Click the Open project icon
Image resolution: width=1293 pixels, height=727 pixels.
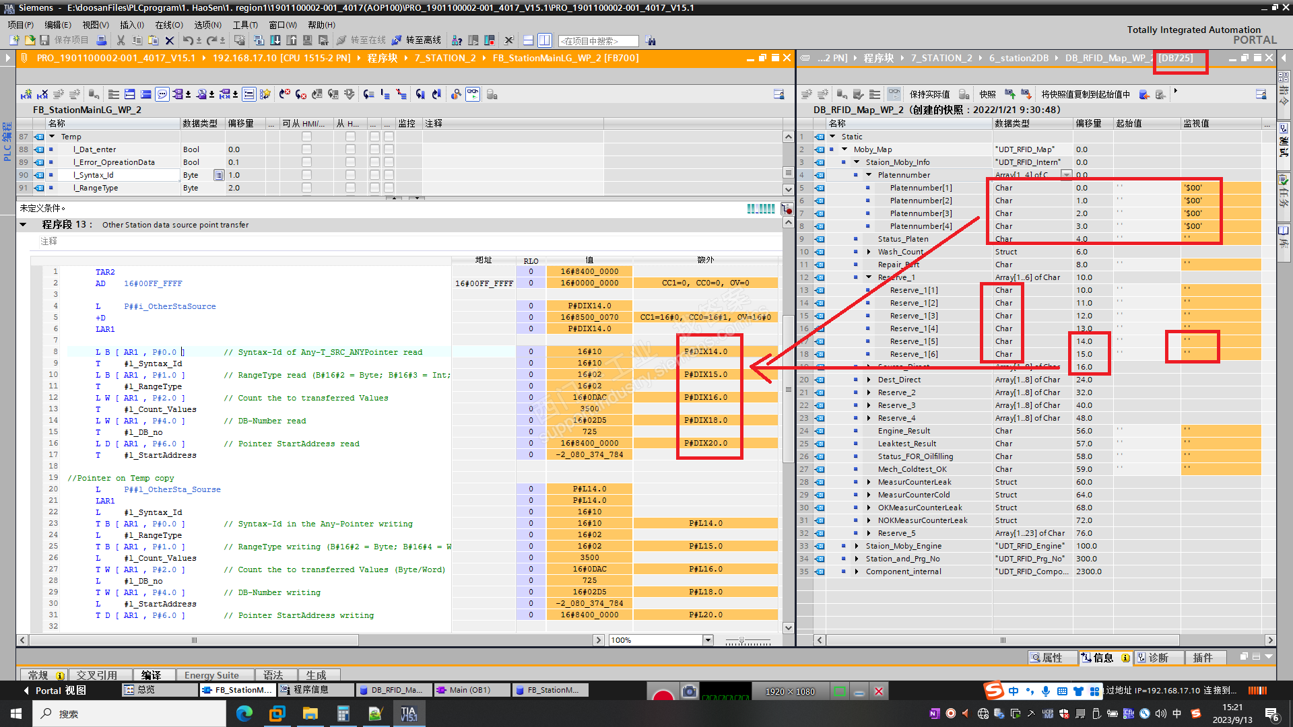click(x=30, y=40)
